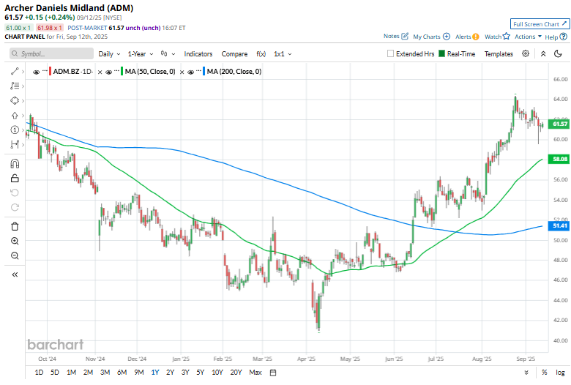Open chart settings gear icon

click(x=526, y=53)
